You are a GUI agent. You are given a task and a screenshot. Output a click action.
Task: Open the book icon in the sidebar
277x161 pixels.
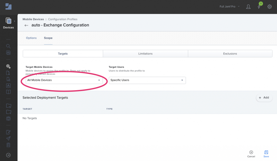[8, 92]
